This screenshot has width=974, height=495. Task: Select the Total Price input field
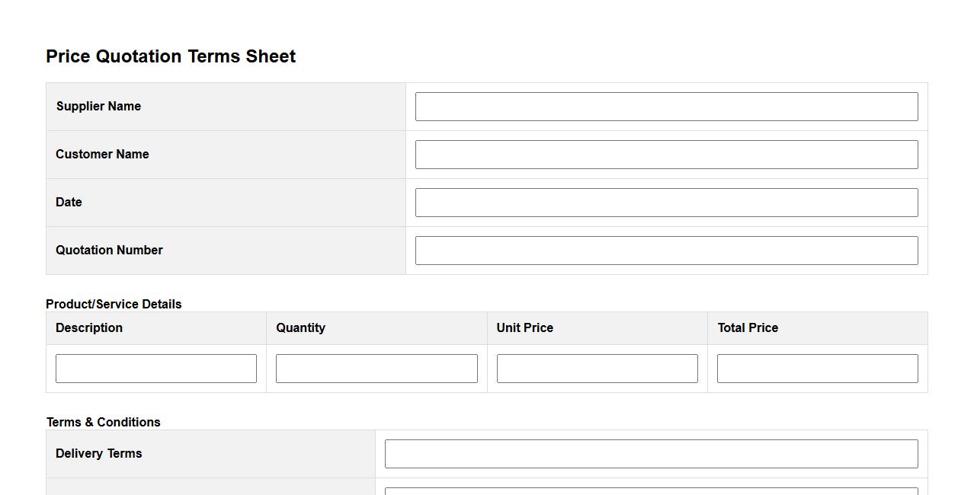click(817, 369)
